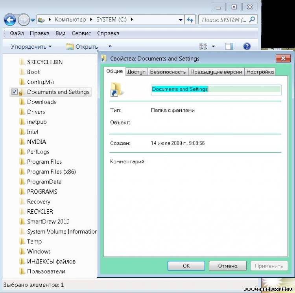Select the Windows folder name
The width and height of the screenshot is (295, 293).
coord(39,251)
